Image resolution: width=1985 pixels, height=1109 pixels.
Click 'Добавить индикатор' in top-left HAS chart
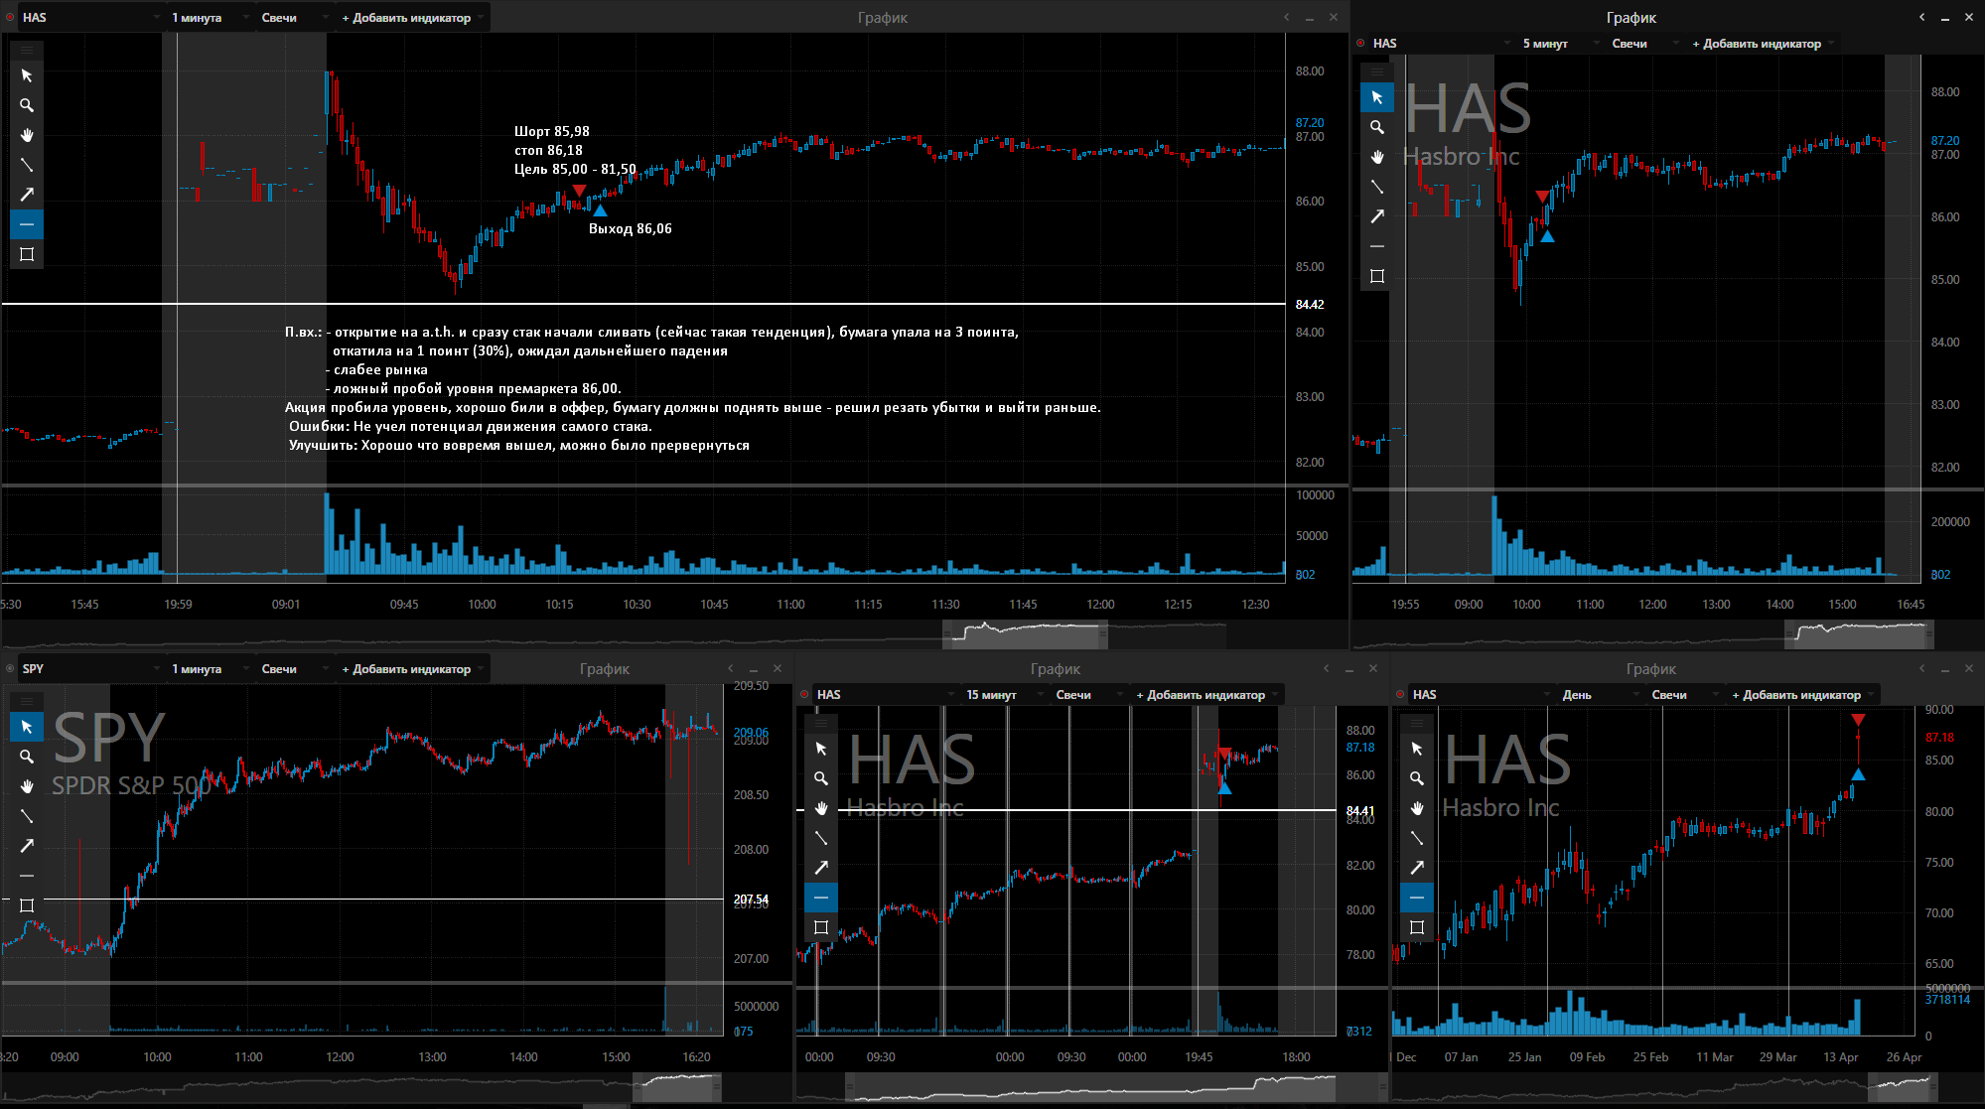[x=407, y=18]
